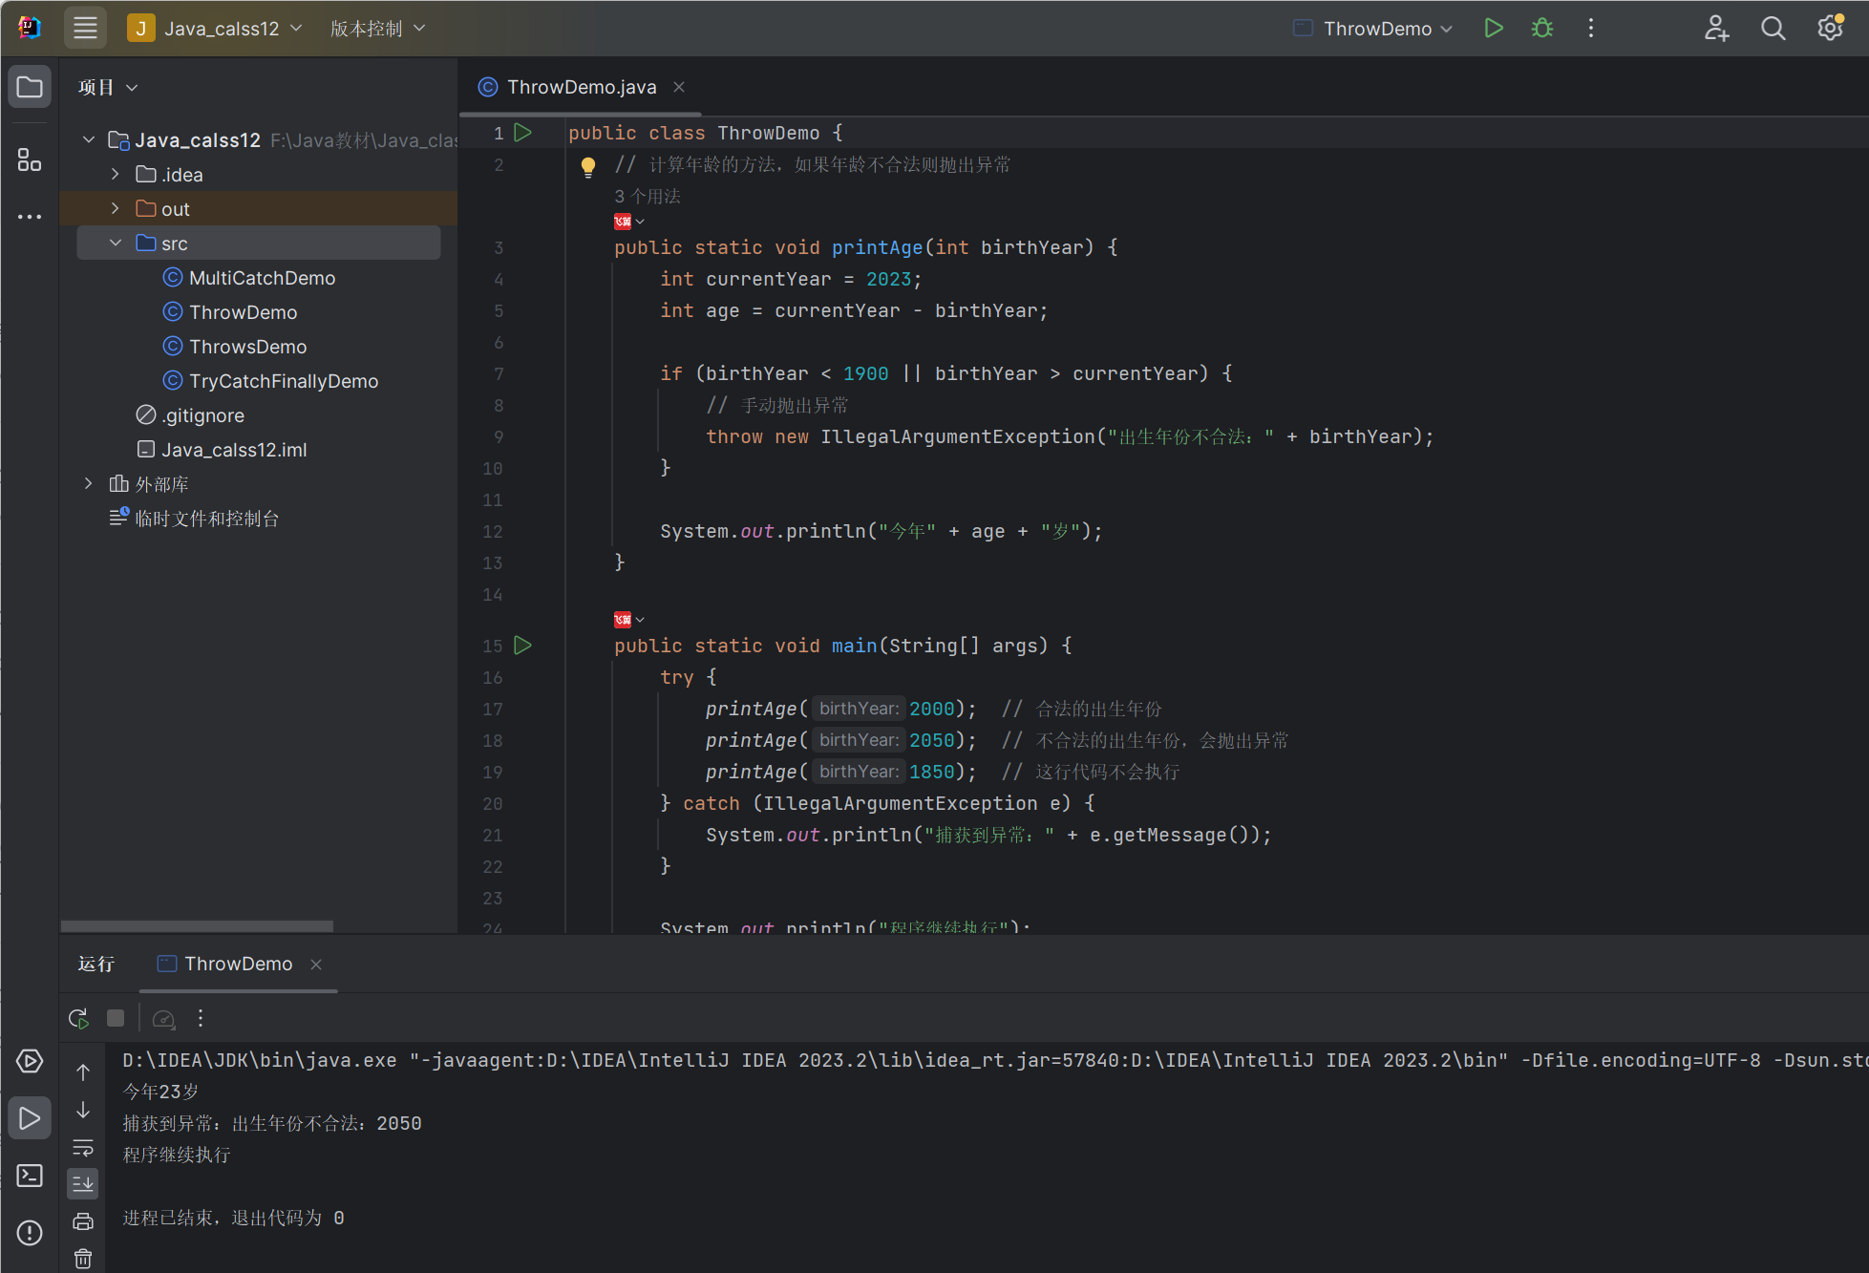Open the Problems tool window icon
Screen dimensions: 1869x1273
(x=30, y=1233)
